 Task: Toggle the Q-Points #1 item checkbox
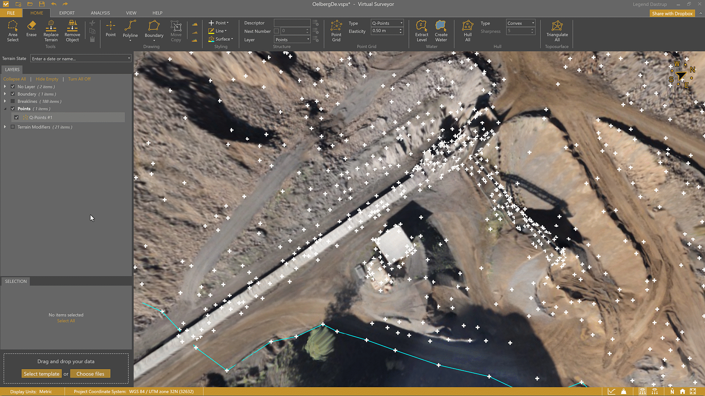(x=17, y=117)
